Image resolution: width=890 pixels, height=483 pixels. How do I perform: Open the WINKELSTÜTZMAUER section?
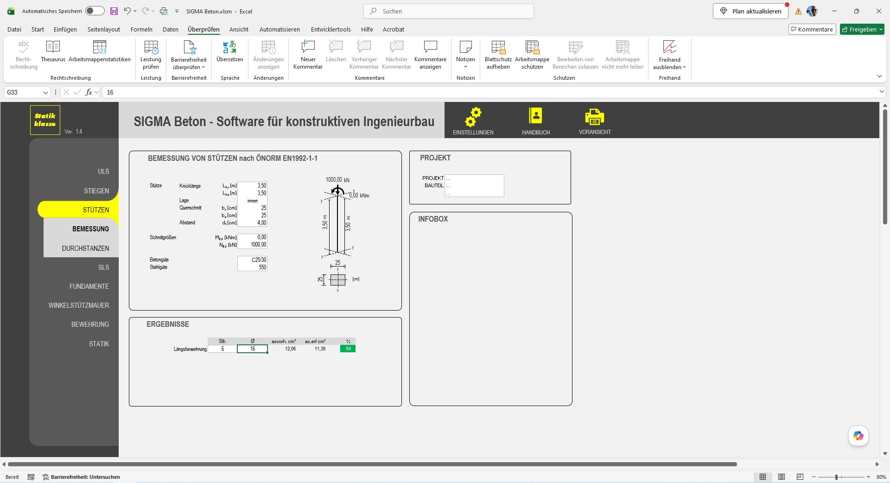[x=79, y=305]
